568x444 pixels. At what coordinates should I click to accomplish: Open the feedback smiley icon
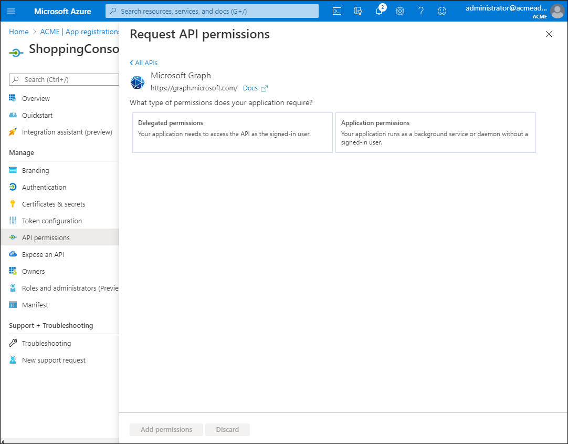[x=442, y=11]
